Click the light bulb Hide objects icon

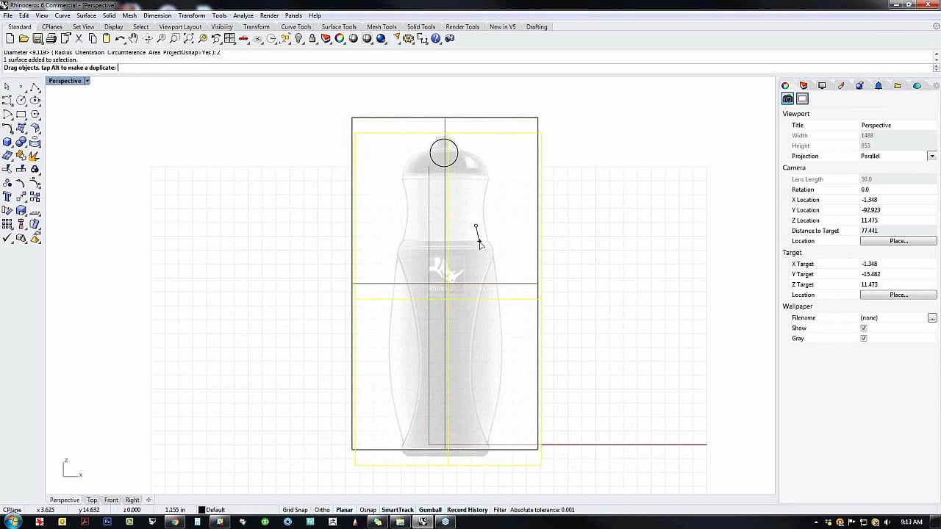298,38
